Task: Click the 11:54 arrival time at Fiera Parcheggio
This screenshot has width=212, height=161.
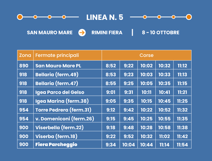Action: click(x=182, y=144)
